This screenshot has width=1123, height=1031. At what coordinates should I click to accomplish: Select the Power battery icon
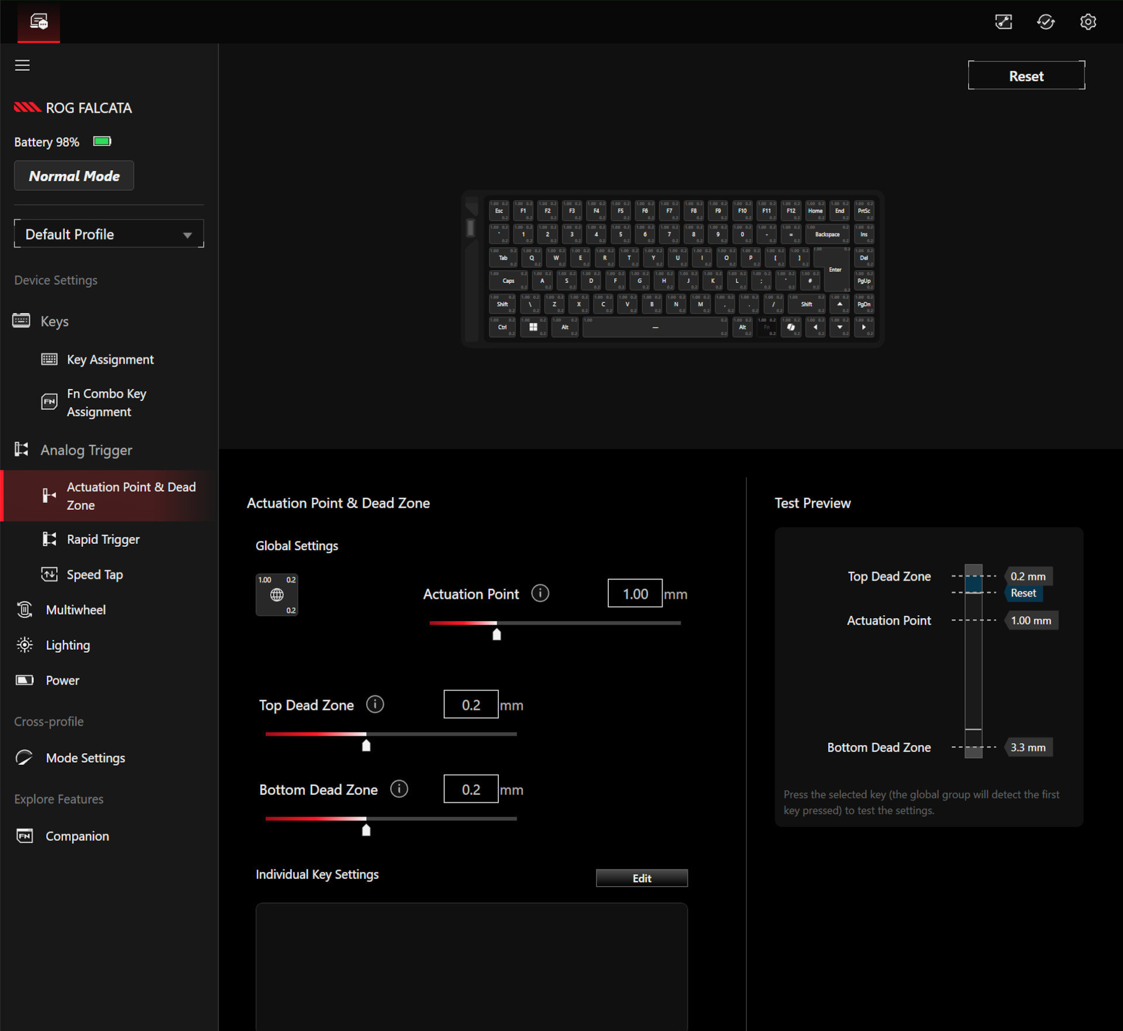pos(24,680)
